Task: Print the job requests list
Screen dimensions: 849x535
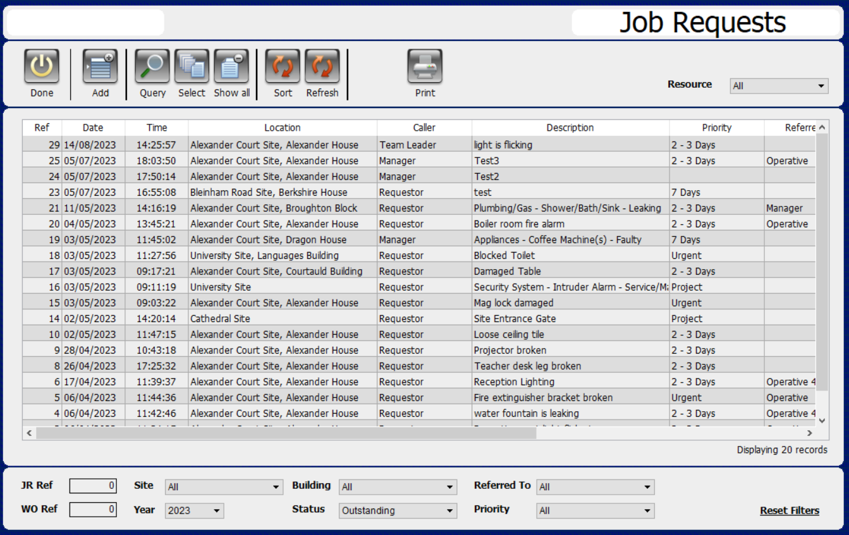Action: [425, 66]
